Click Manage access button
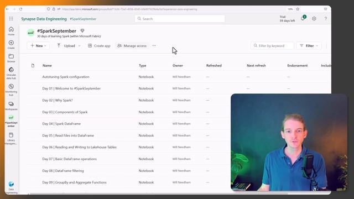The width and height of the screenshot is (354, 199). tap(132, 45)
